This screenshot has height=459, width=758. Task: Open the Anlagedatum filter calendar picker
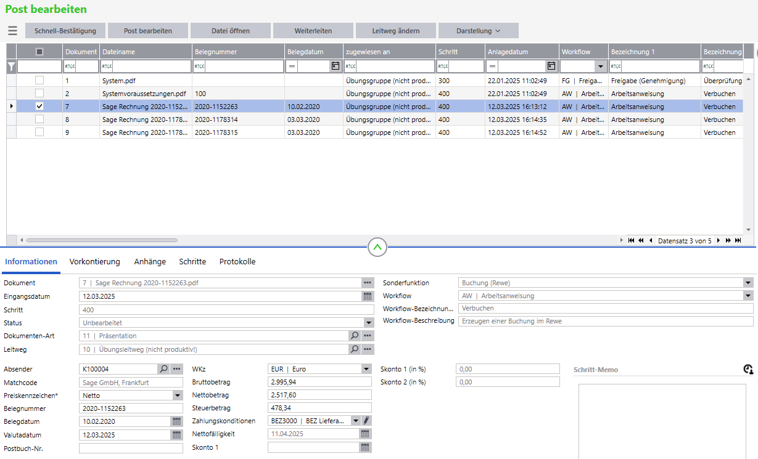tap(551, 66)
